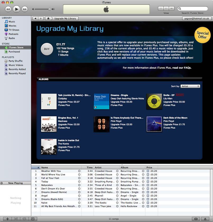213x222 pixels.
Task: Open the Coldplay Talk remix album cover
Action: pyautogui.click(x=49, y=101)
